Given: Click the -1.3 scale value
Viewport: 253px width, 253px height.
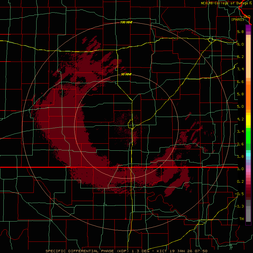Looking at the screenshot, I should tap(239, 206).
